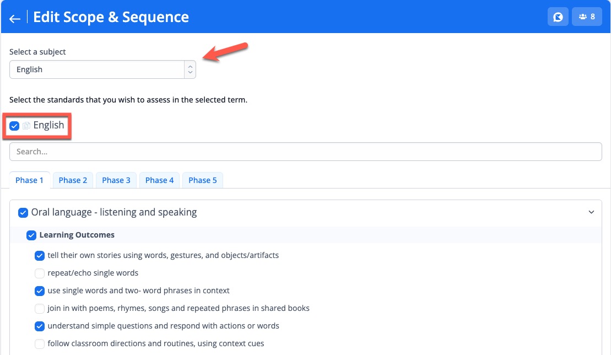Enable 'follow classroom directions and routines' checkbox
This screenshot has height=355, width=611.
(x=40, y=344)
